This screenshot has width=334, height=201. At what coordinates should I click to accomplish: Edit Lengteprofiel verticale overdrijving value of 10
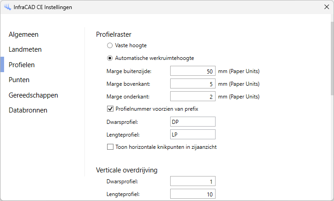(x=192, y=194)
